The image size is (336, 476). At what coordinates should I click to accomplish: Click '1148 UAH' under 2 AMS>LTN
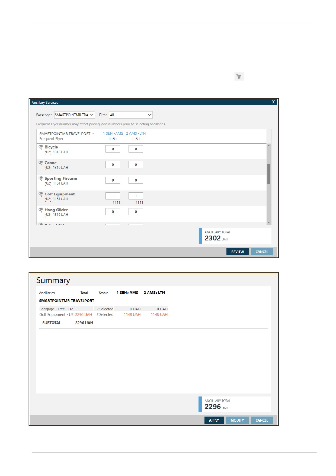(159, 315)
